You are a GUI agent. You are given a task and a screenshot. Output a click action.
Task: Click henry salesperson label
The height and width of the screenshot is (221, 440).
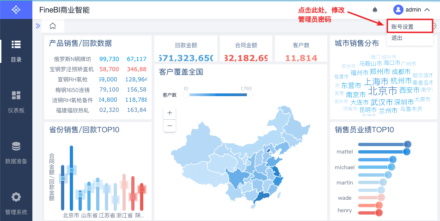345,210
